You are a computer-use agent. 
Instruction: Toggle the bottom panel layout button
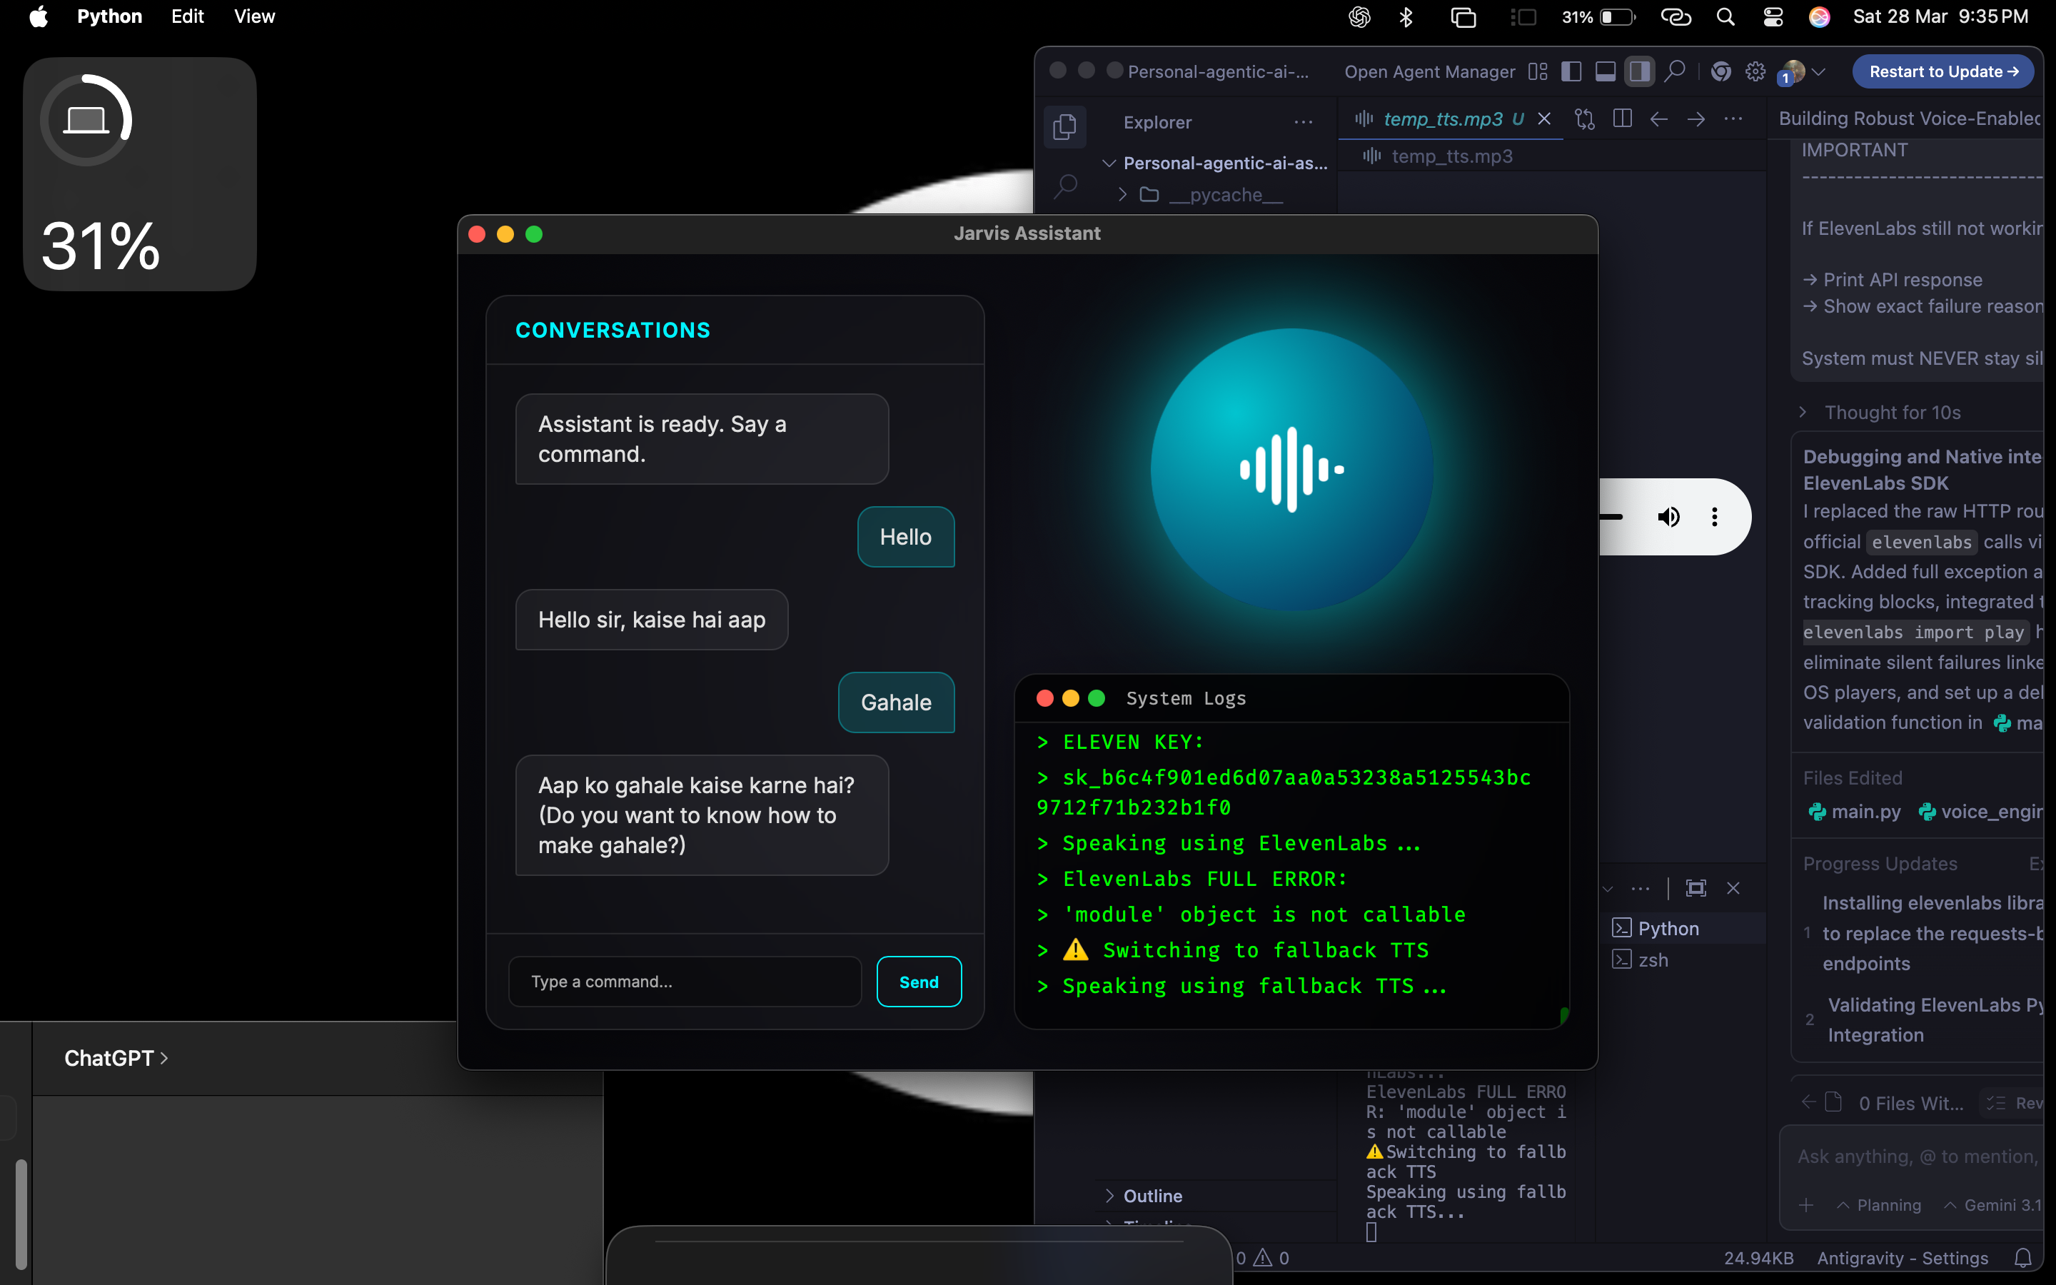(x=1605, y=72)
